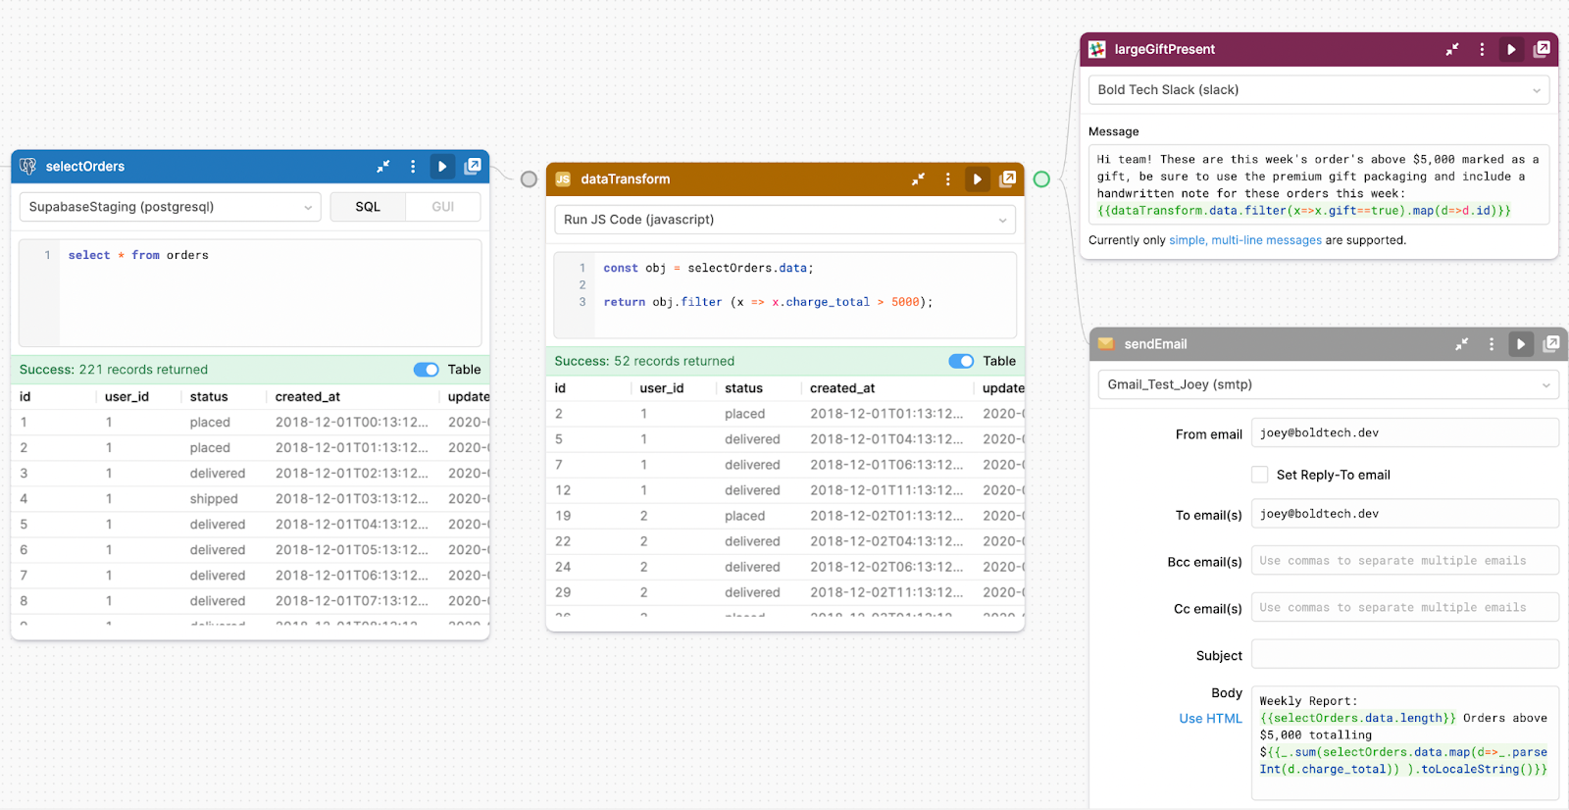Image resolution: width=1569 pixels, height=810 pixels.
Task: Open simple, multi-line messages help link
Action: [x=1244, y=240]
